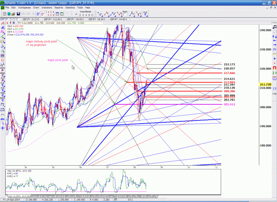The width and height of the screenshot is (277, 202).
Task: Click the blue chart-type toolbar icon
Action: coord(38,14)
